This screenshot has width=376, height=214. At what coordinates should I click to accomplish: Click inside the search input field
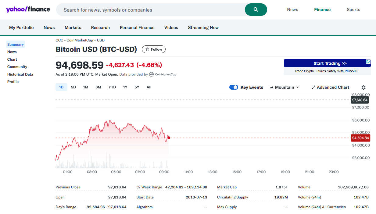click(151, 10)
